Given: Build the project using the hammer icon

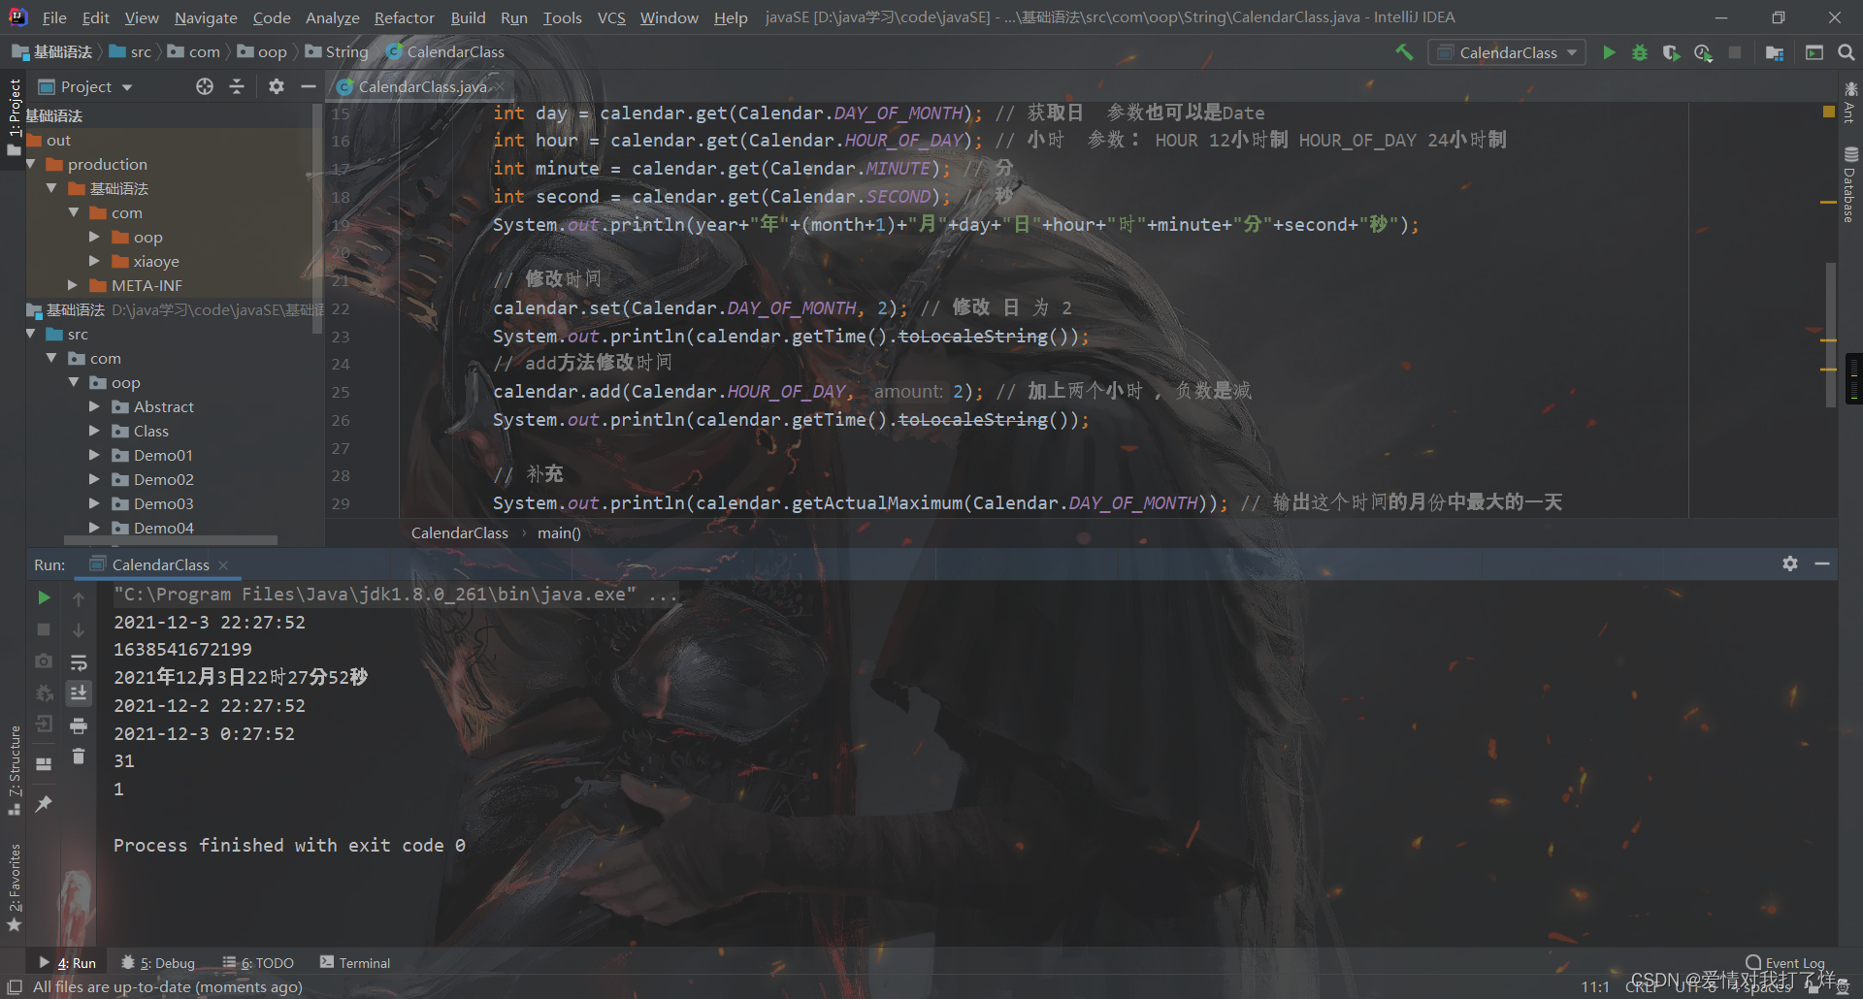Looking at the screenshot, I should pyautogui.click(x=1404, y=52).
